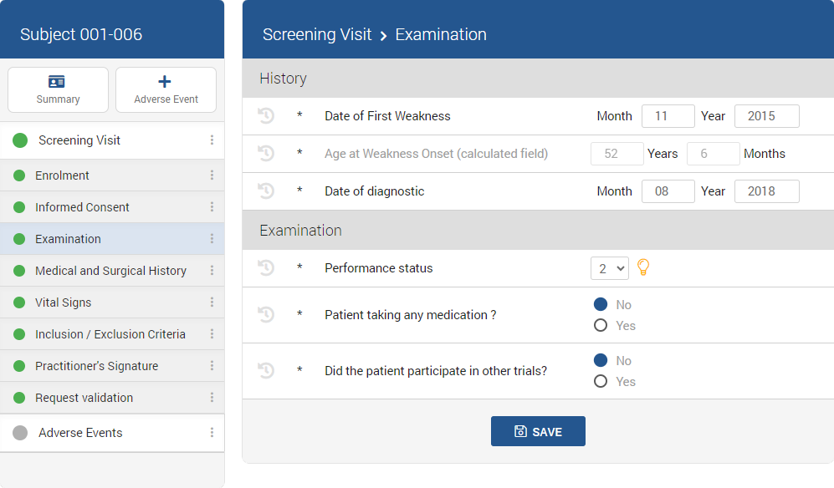Viewport: 834px width, 488px height.
Task: Open Screening Visit three-dot options menu
Action: [x=212, y=140]
